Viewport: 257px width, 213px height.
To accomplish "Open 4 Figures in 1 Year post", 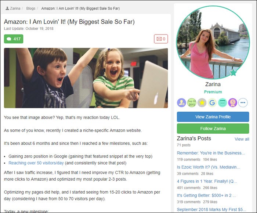I will (x=207, y=181).
